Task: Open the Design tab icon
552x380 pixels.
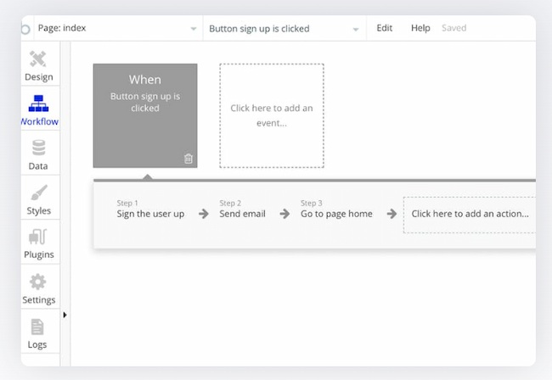Action: (x=38, y=59)
